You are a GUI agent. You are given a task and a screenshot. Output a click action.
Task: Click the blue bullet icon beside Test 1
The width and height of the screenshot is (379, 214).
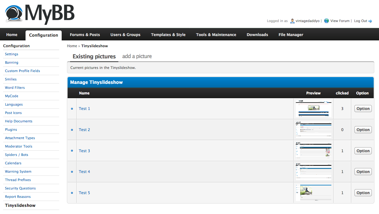pyautogui.click(x=72, y=109)
